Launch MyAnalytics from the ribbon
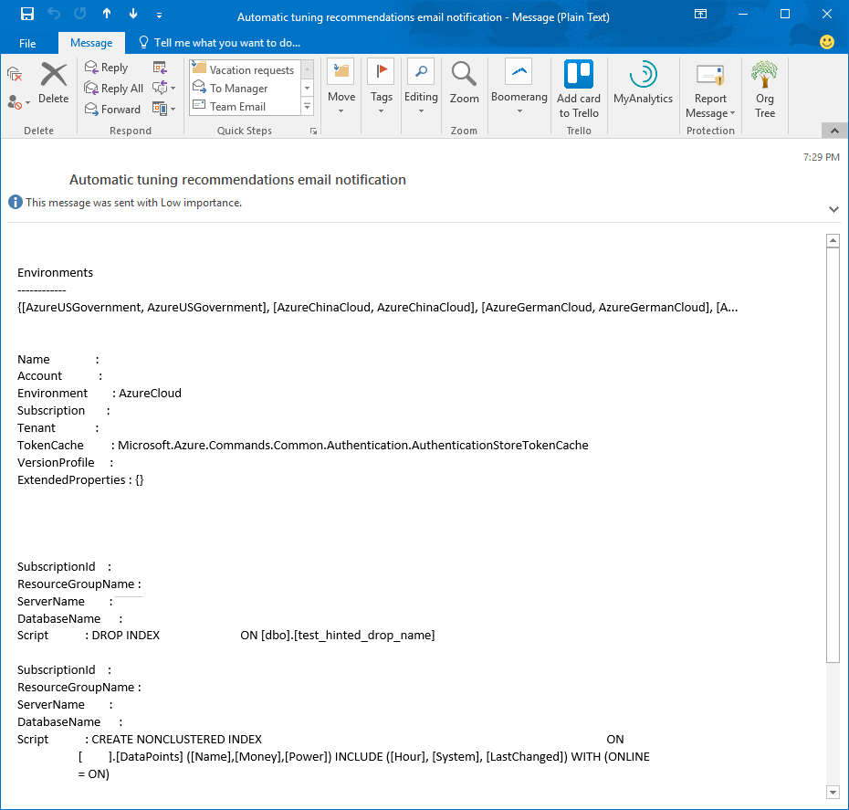This screenshot has height=810, width=849. [643, 87]
